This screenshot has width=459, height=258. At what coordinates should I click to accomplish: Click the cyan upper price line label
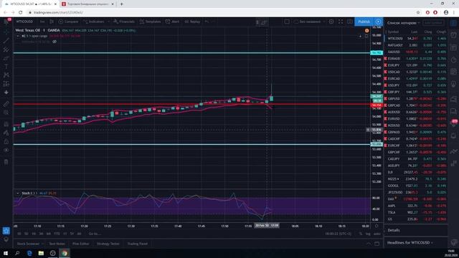coord(377,52)
